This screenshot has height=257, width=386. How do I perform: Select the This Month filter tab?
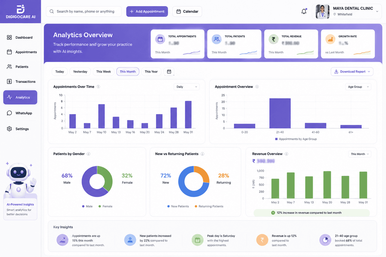tap(128, 72)
